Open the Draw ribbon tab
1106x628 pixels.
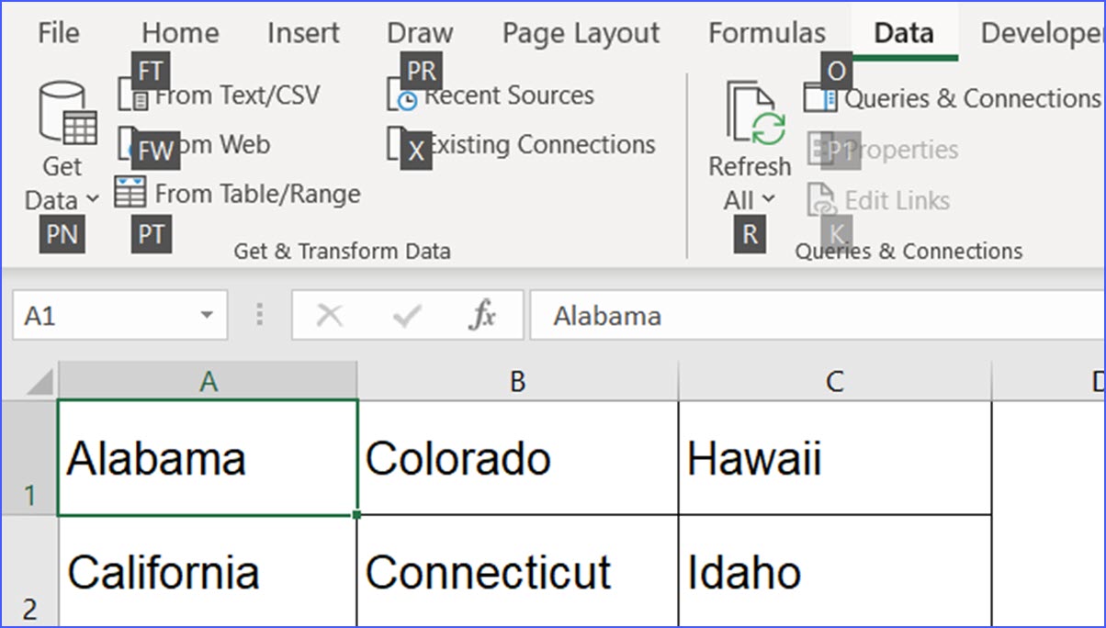pos(419,33)
